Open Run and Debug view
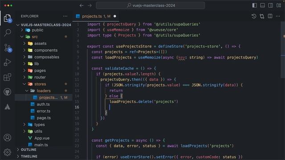The width and height of the screenshot is (285, 160). coord(7,62)
